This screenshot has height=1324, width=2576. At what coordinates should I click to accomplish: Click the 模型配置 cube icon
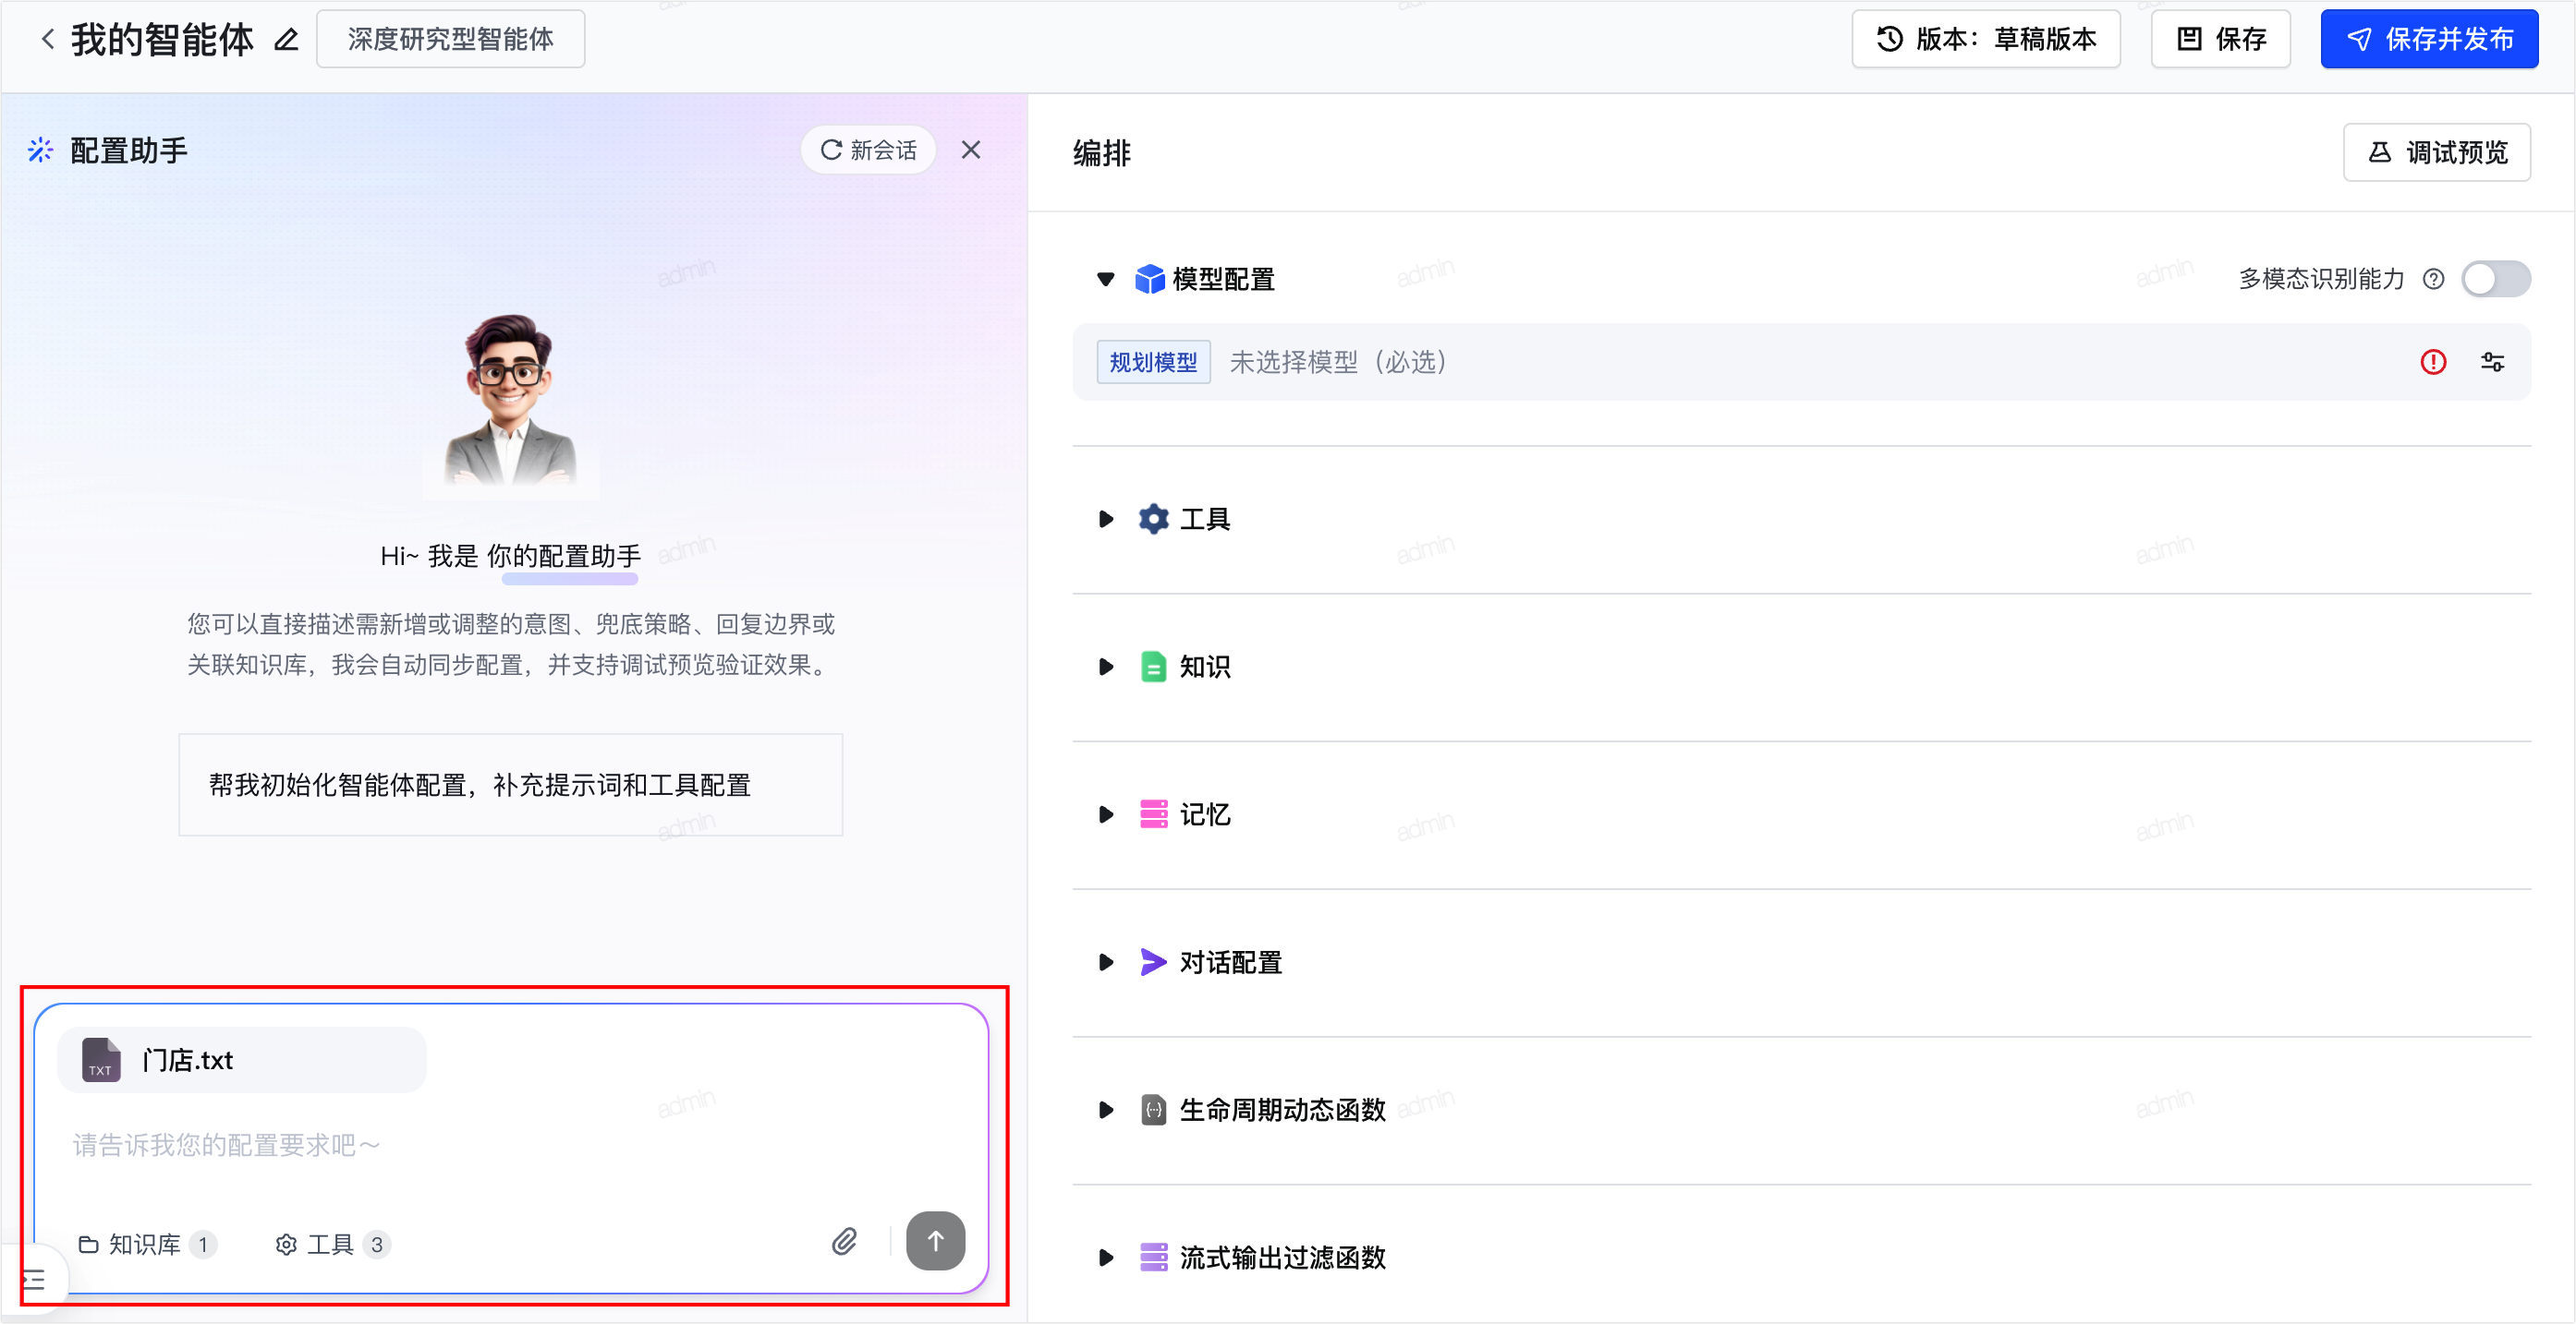coord(1149,279)
